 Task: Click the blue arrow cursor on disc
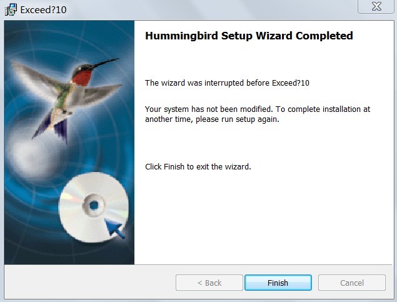click(114, 229)
